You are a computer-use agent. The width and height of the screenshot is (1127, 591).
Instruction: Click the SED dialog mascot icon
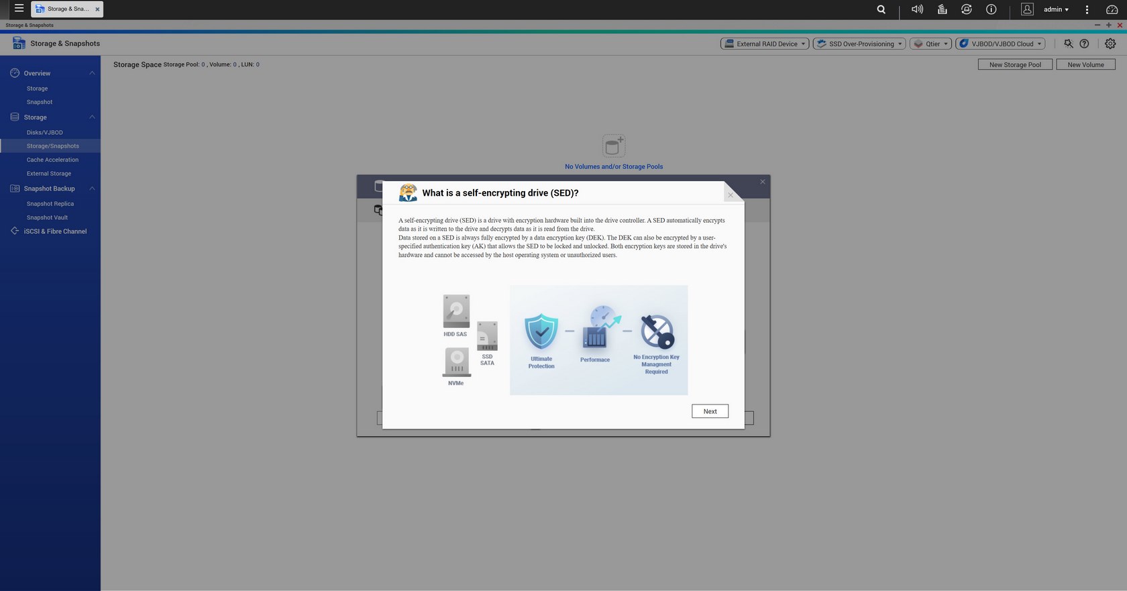[408, 193]
